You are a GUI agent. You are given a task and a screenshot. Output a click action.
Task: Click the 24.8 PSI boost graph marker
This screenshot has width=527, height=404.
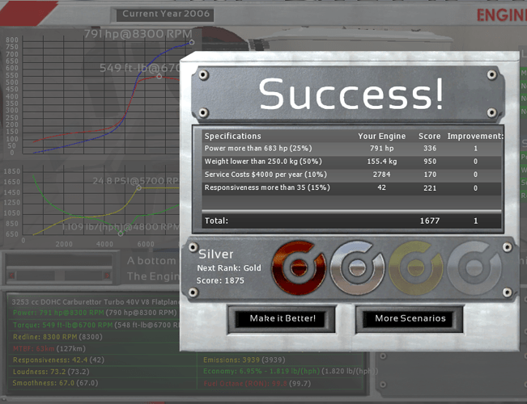tap(138, 187)
